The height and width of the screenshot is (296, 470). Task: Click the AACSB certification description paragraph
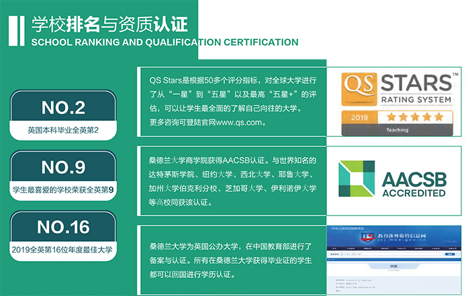232,181
